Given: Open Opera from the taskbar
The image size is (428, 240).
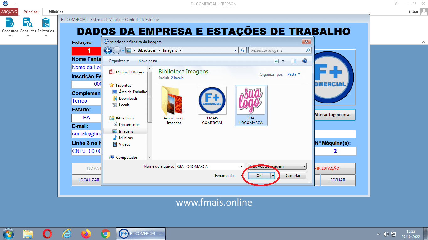Looking at the screenshot, I should 47,234.
